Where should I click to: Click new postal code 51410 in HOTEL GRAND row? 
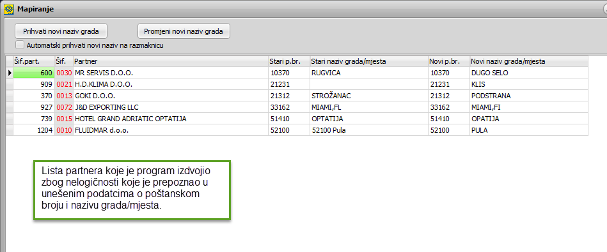pos(449,119)
